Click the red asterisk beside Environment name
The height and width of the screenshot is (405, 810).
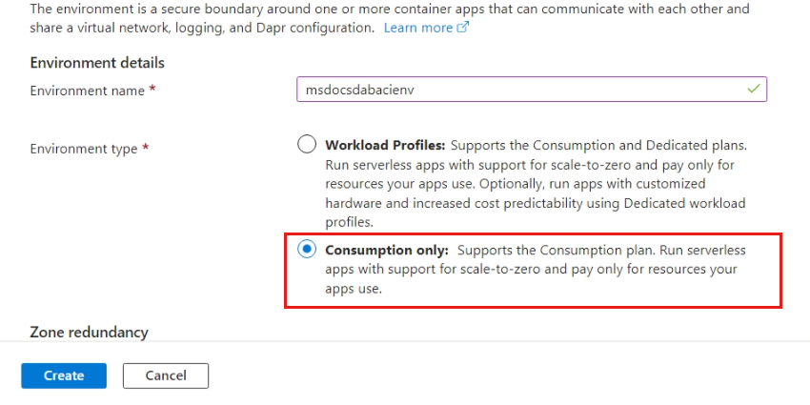[152, 90]
